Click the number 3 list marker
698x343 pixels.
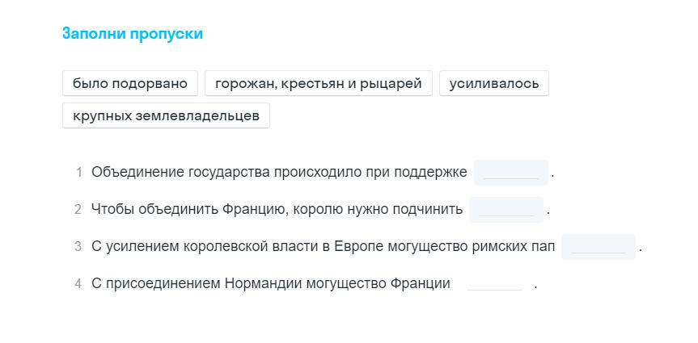(78, 247)
